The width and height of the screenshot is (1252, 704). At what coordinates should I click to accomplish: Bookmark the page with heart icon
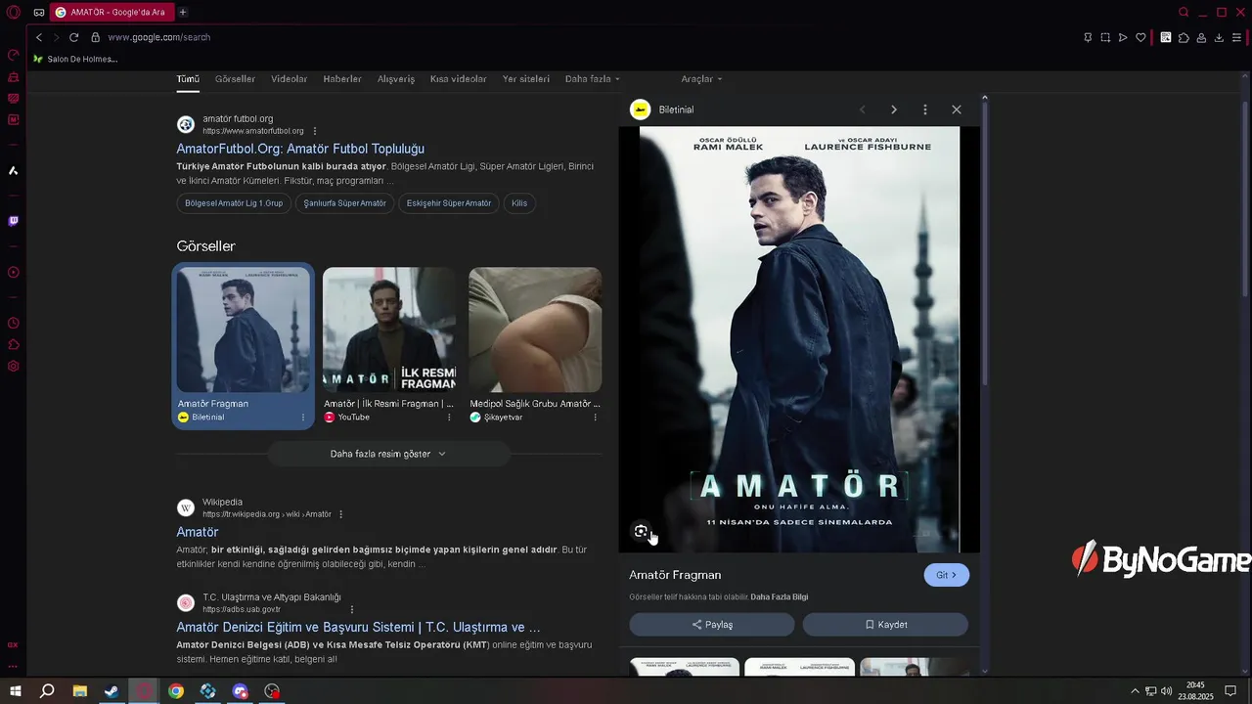pyautogui.click(x=1140, y=37)
